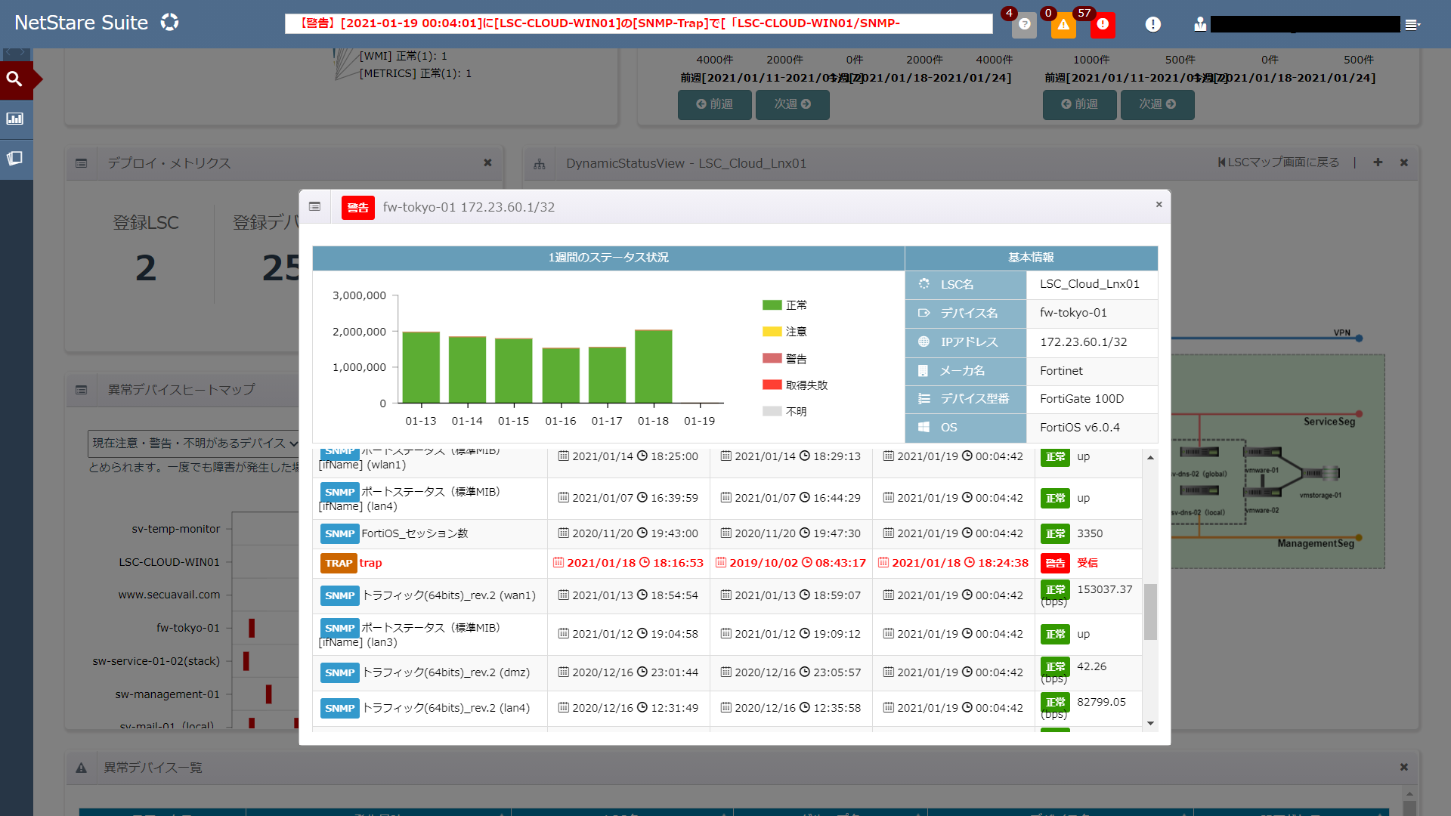Open the top-right hamburger menu
1451x816 pixels.
(1412, 25)
